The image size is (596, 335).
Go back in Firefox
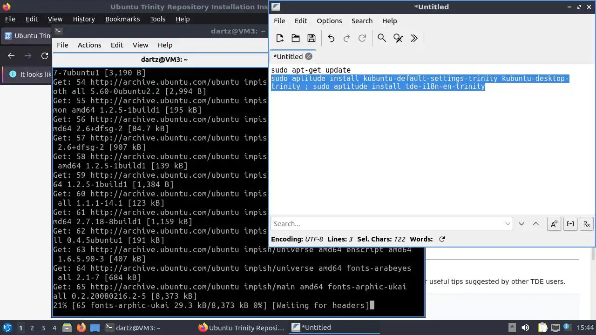pos(11,56)
